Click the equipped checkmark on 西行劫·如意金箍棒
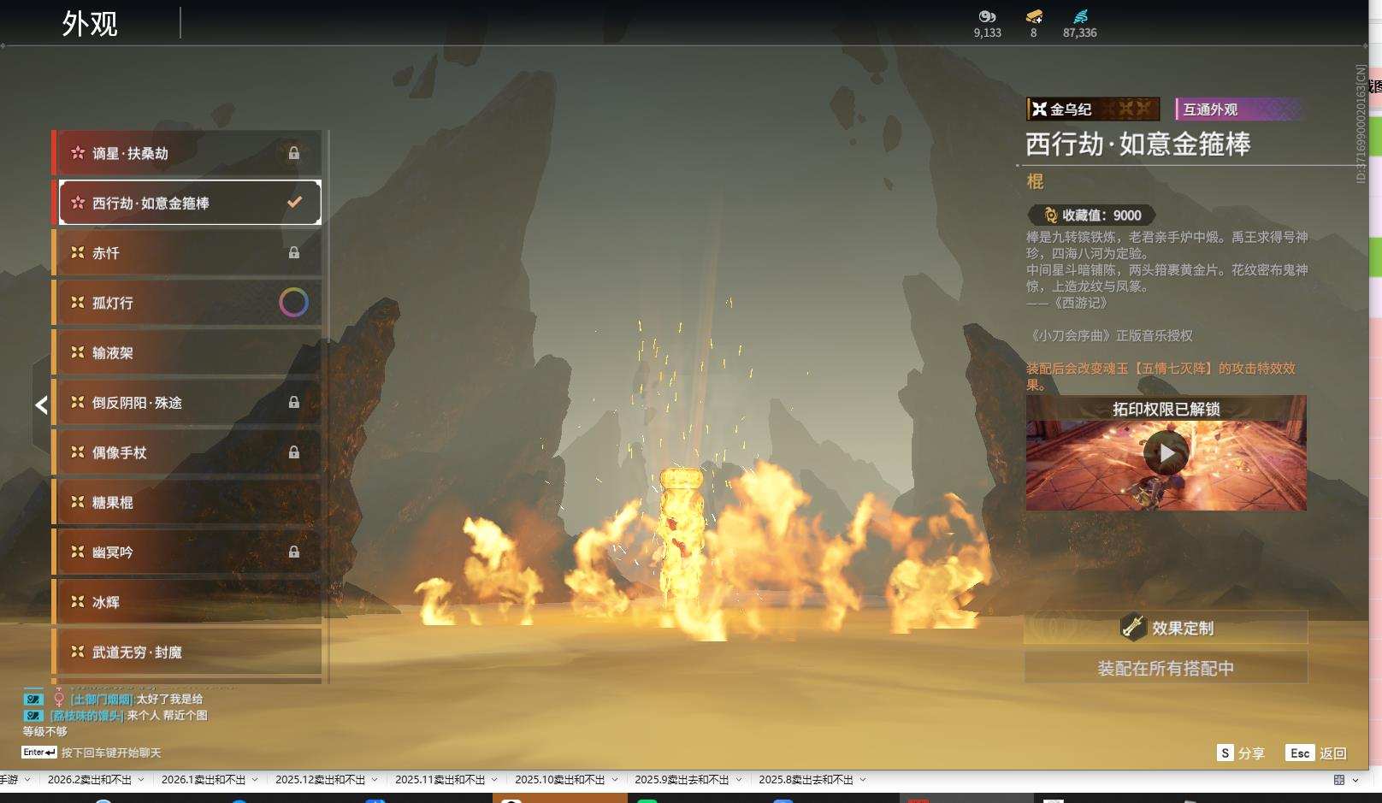 (x=294, y=203)
